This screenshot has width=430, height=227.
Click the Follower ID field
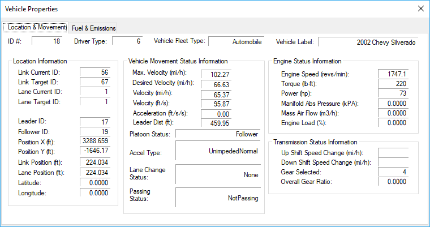[x=95, y=132]
